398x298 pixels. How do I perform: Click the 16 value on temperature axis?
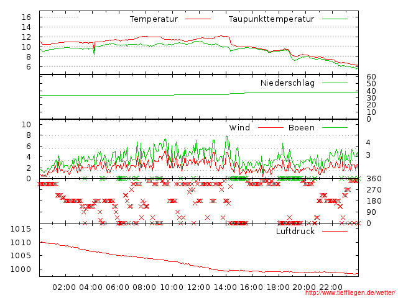(x=26, y=17)
